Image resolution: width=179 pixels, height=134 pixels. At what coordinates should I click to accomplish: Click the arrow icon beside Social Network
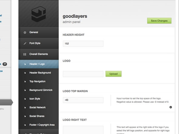click(25, 108)
